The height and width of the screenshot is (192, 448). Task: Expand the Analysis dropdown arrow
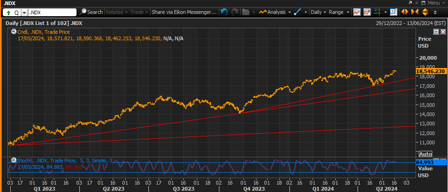tap(289, 12)
